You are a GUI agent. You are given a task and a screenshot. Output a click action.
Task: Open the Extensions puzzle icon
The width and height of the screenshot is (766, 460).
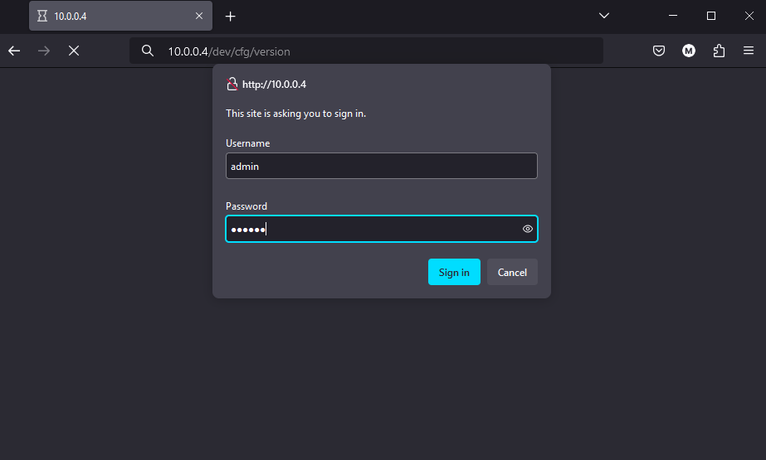719,51
